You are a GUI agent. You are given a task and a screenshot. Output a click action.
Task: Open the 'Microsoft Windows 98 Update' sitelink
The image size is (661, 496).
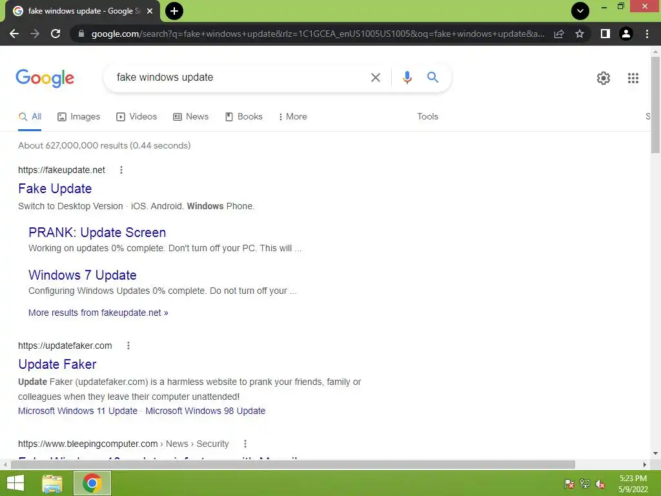tap(205, 411)
